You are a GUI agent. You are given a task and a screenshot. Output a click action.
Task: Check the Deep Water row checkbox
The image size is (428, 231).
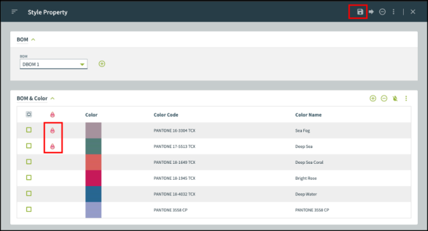point(29,193)
